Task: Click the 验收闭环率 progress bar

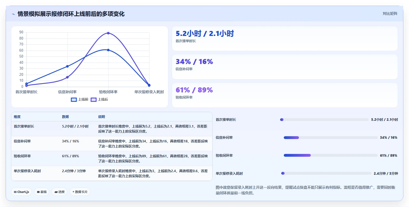Action: pyautogui.click(x=331, y=155)
